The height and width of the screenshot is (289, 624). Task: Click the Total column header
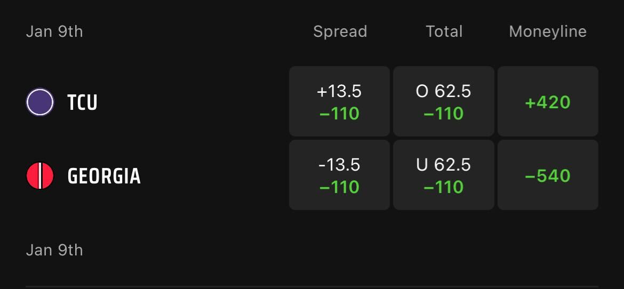[444, 31]
